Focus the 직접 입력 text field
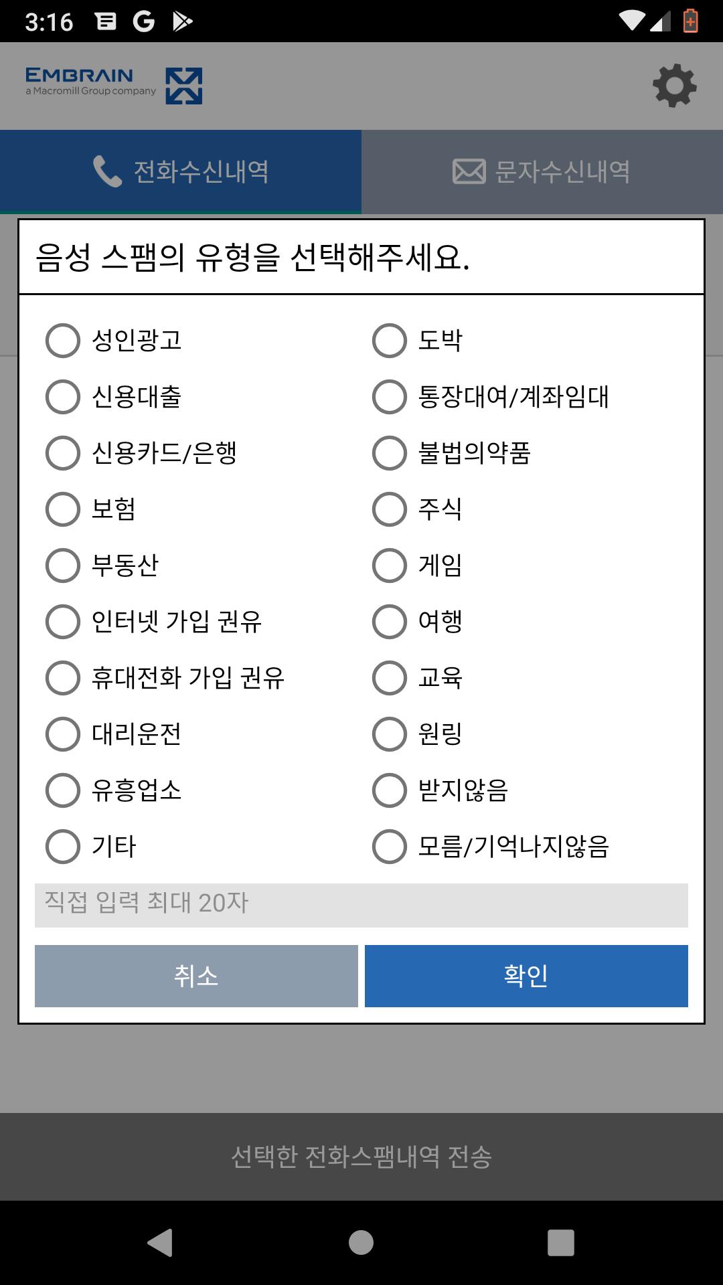 (361, 905)
